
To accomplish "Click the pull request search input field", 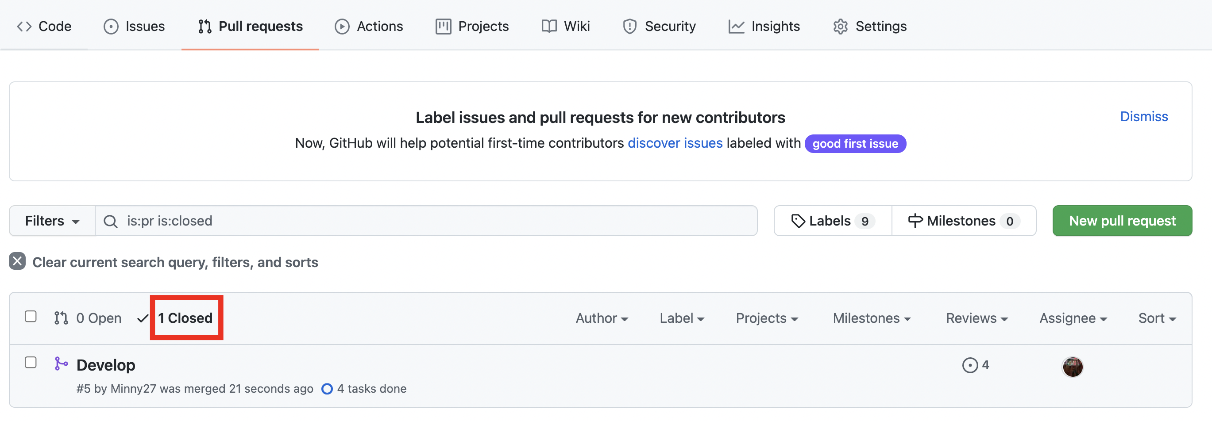I will click(424, 221).
